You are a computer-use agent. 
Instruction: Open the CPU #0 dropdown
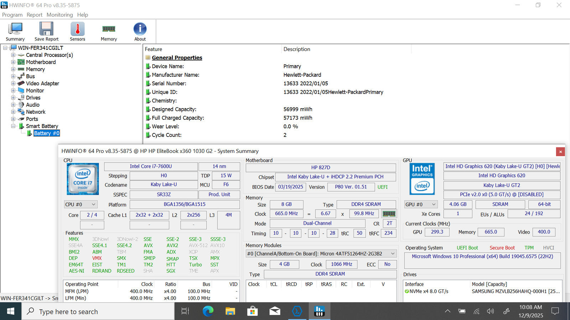[x=81, y=204]
